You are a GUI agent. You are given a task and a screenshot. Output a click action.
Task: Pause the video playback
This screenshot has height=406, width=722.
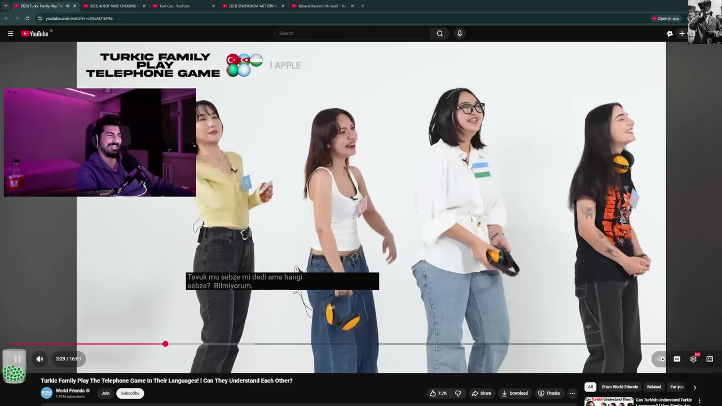coord(17,359)
